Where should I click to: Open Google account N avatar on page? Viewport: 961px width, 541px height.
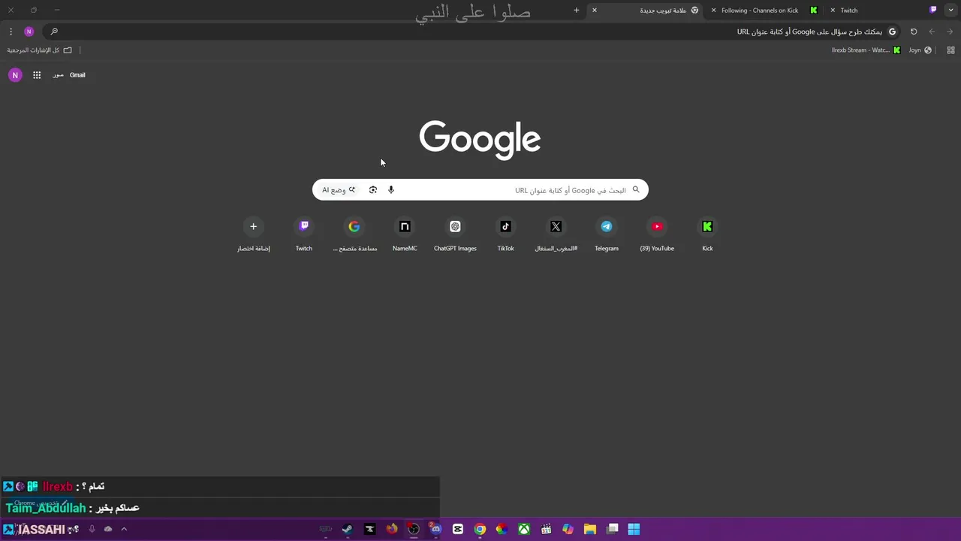pos(15,75)
